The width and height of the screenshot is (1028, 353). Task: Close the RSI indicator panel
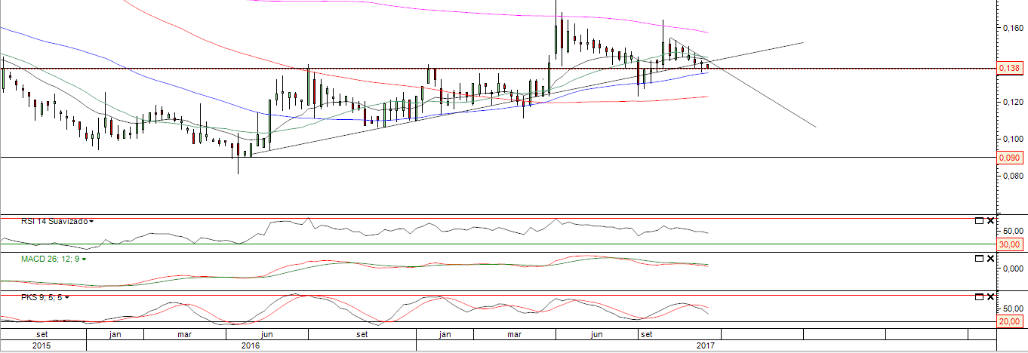click(990, 221)
